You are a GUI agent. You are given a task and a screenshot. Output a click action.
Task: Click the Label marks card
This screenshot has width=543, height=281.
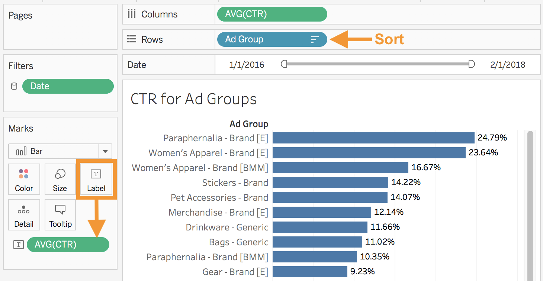(x=96, y=179)
